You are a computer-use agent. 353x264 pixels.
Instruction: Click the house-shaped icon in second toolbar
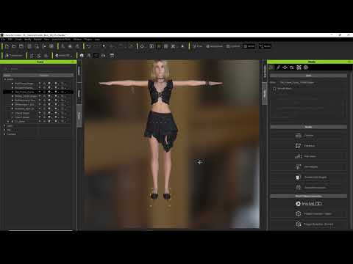tap(82, 56)
